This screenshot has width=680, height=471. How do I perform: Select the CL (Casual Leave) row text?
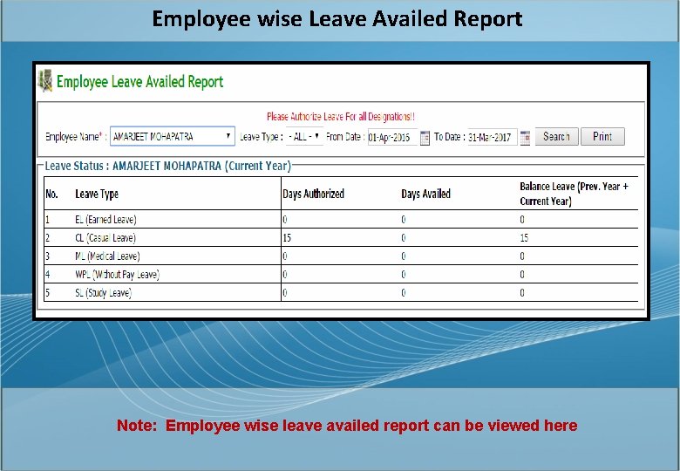tap(105, 237)
